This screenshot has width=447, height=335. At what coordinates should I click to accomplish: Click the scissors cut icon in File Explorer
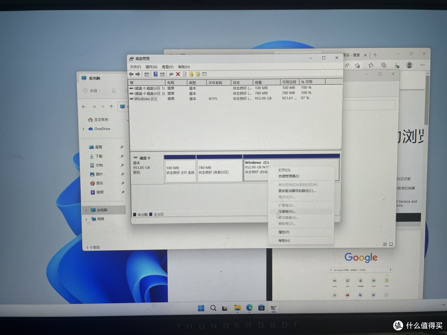coord(113,91)
